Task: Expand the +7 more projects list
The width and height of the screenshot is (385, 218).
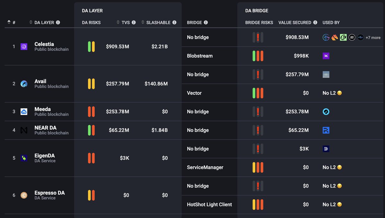Action: click(373, 38)
